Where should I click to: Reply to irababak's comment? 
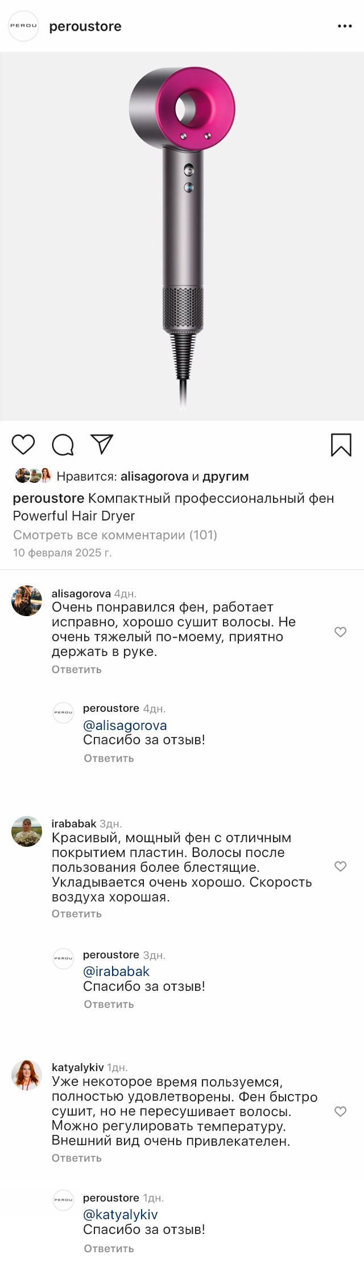coord(77,914)
